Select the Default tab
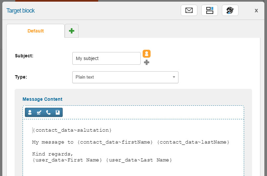 (x=35, y=31)
